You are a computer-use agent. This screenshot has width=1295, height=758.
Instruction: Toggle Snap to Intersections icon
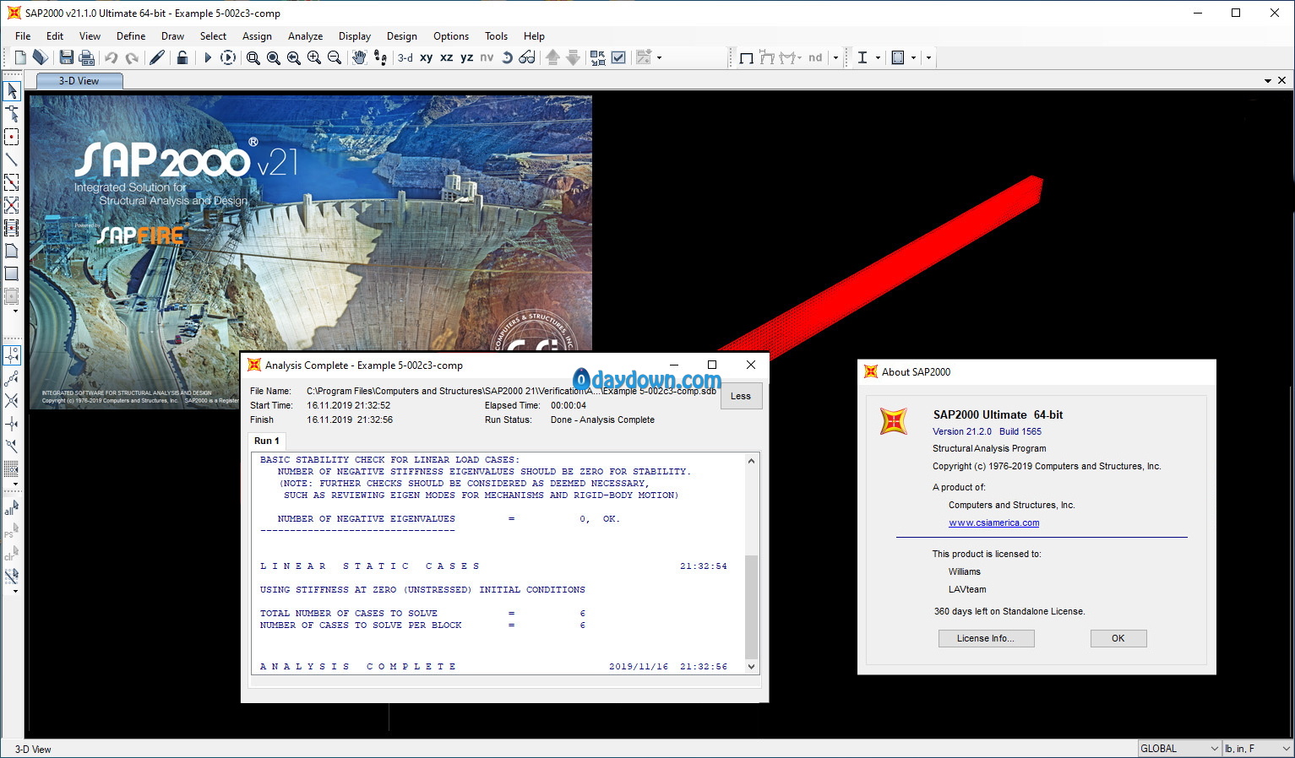click(12, 400)
